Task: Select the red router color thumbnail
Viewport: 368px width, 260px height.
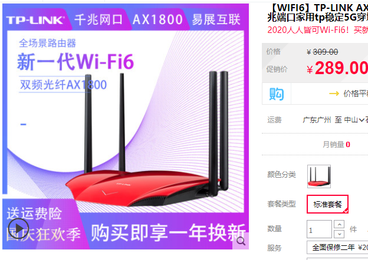Action: (x=319, y=176)
